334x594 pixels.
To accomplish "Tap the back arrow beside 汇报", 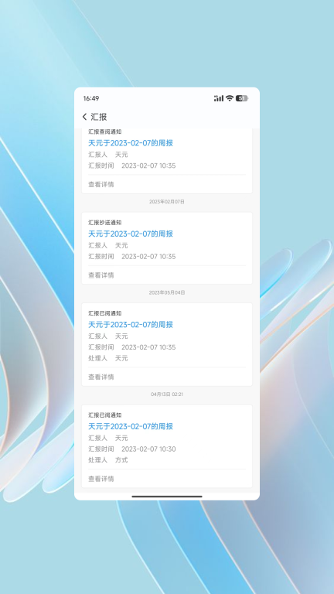I will coord(84,117).
